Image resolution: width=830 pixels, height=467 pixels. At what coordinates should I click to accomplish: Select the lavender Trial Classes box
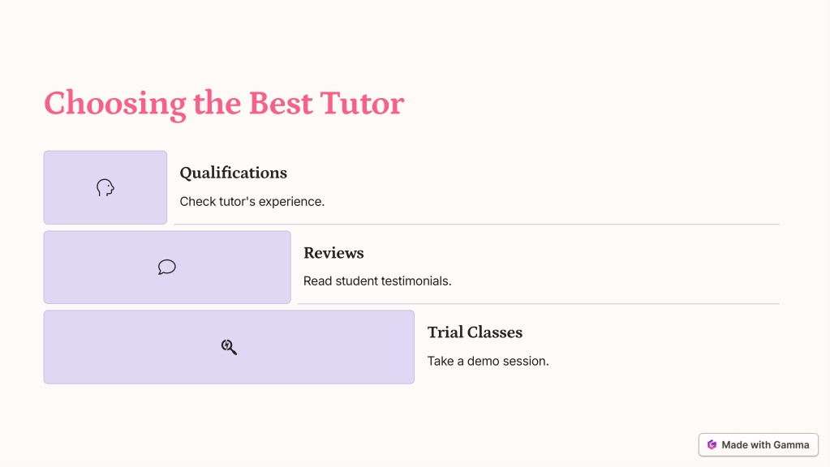229,347
